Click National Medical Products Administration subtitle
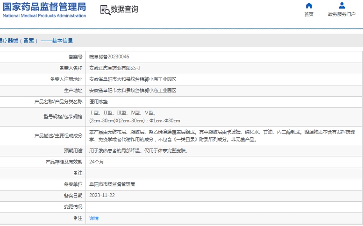The width and height of the screenshot is (363, 226). coord(44,16)
